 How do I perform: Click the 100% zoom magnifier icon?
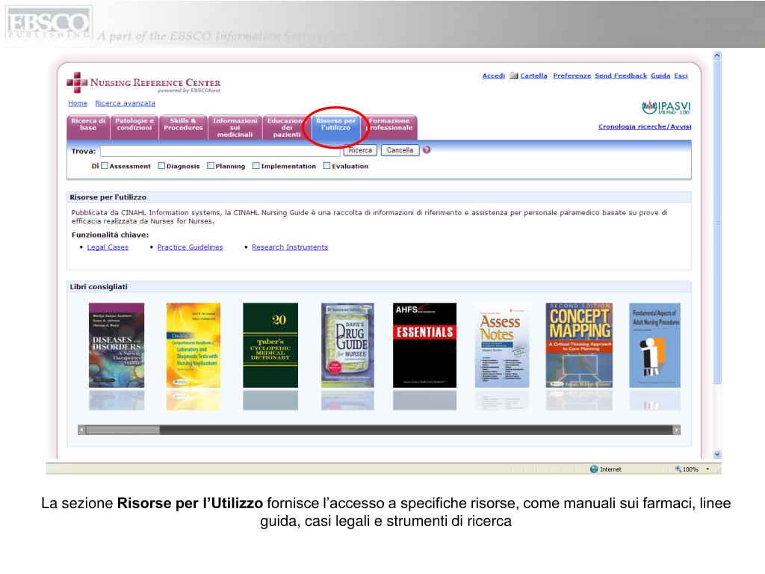pos(678,469)
